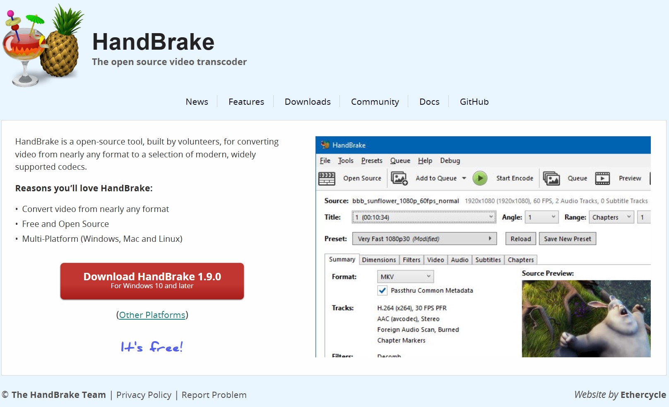This screenshot has width=669, height=407.
Task: Click the Source Preview thumbnail image
Action: pos(586,319)
